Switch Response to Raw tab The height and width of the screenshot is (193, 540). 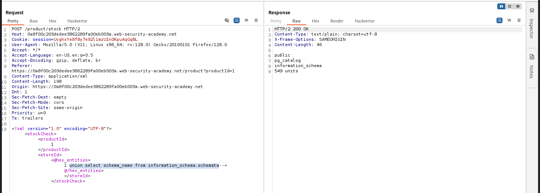pyautogui.click(x=296, y=21)
